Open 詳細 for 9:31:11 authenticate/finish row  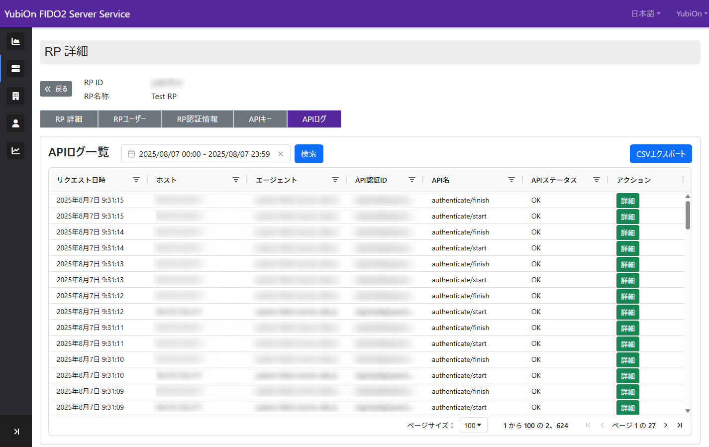click(628, 328)
